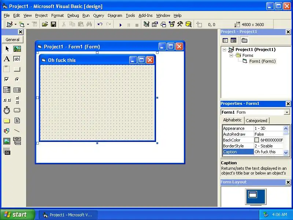Select the Frame control tool
Screen dimensions: 293x220
click(x=7, y=69)
